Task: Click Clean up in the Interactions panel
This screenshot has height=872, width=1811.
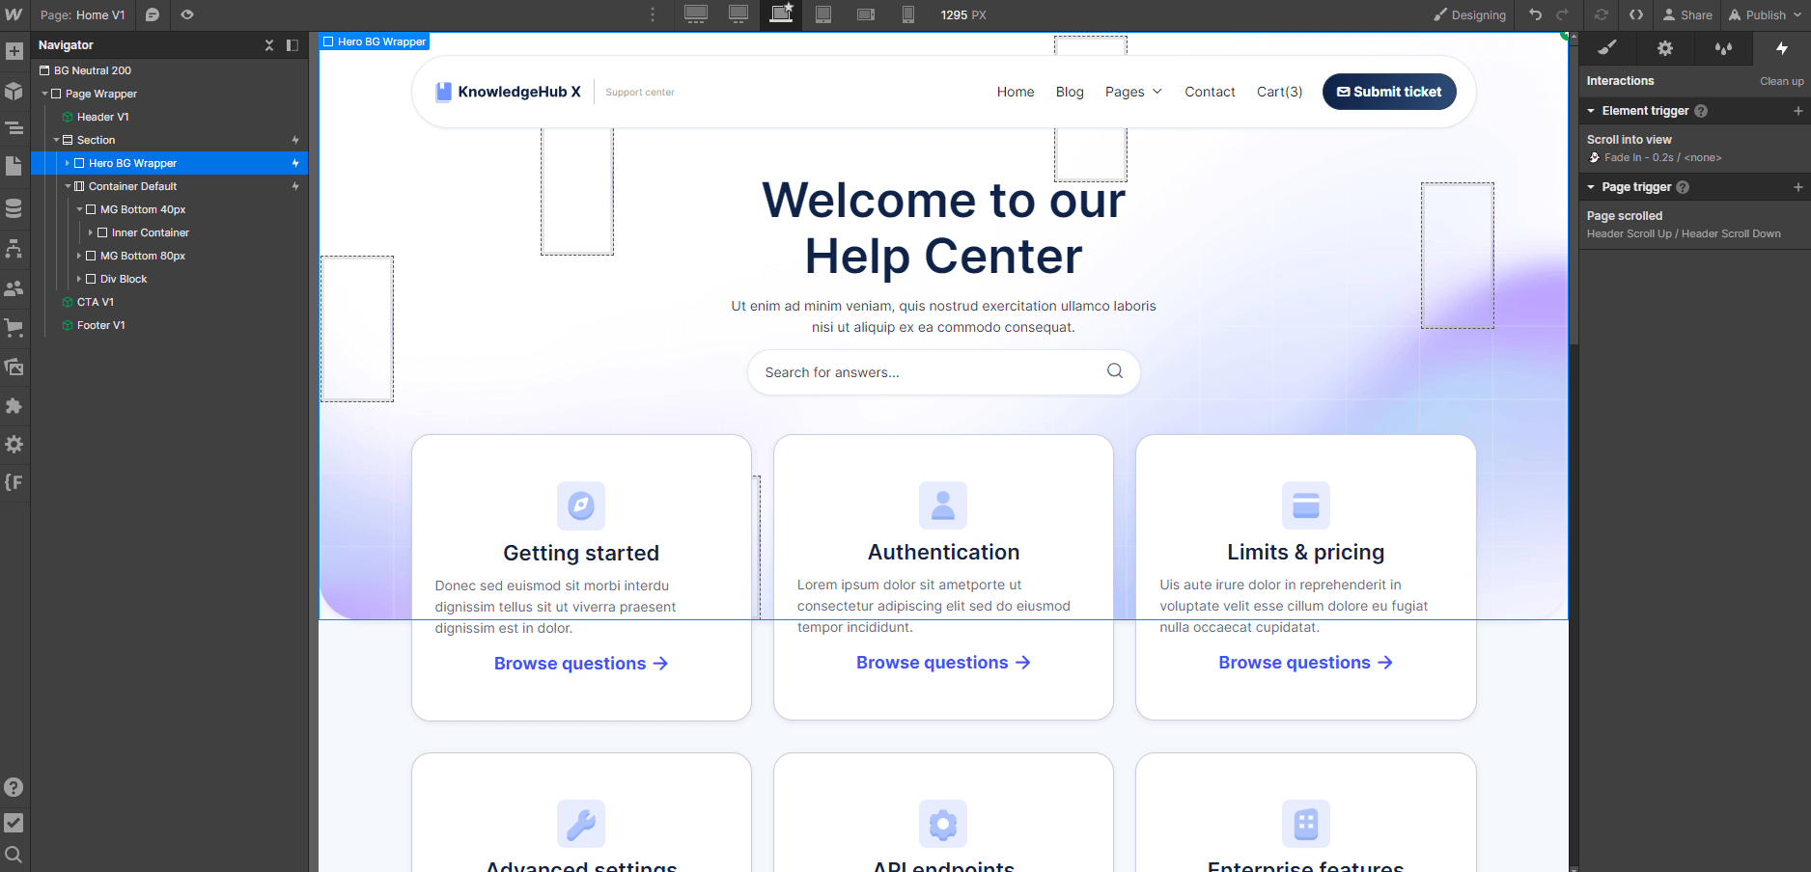Action: (x=1781, y=81)
